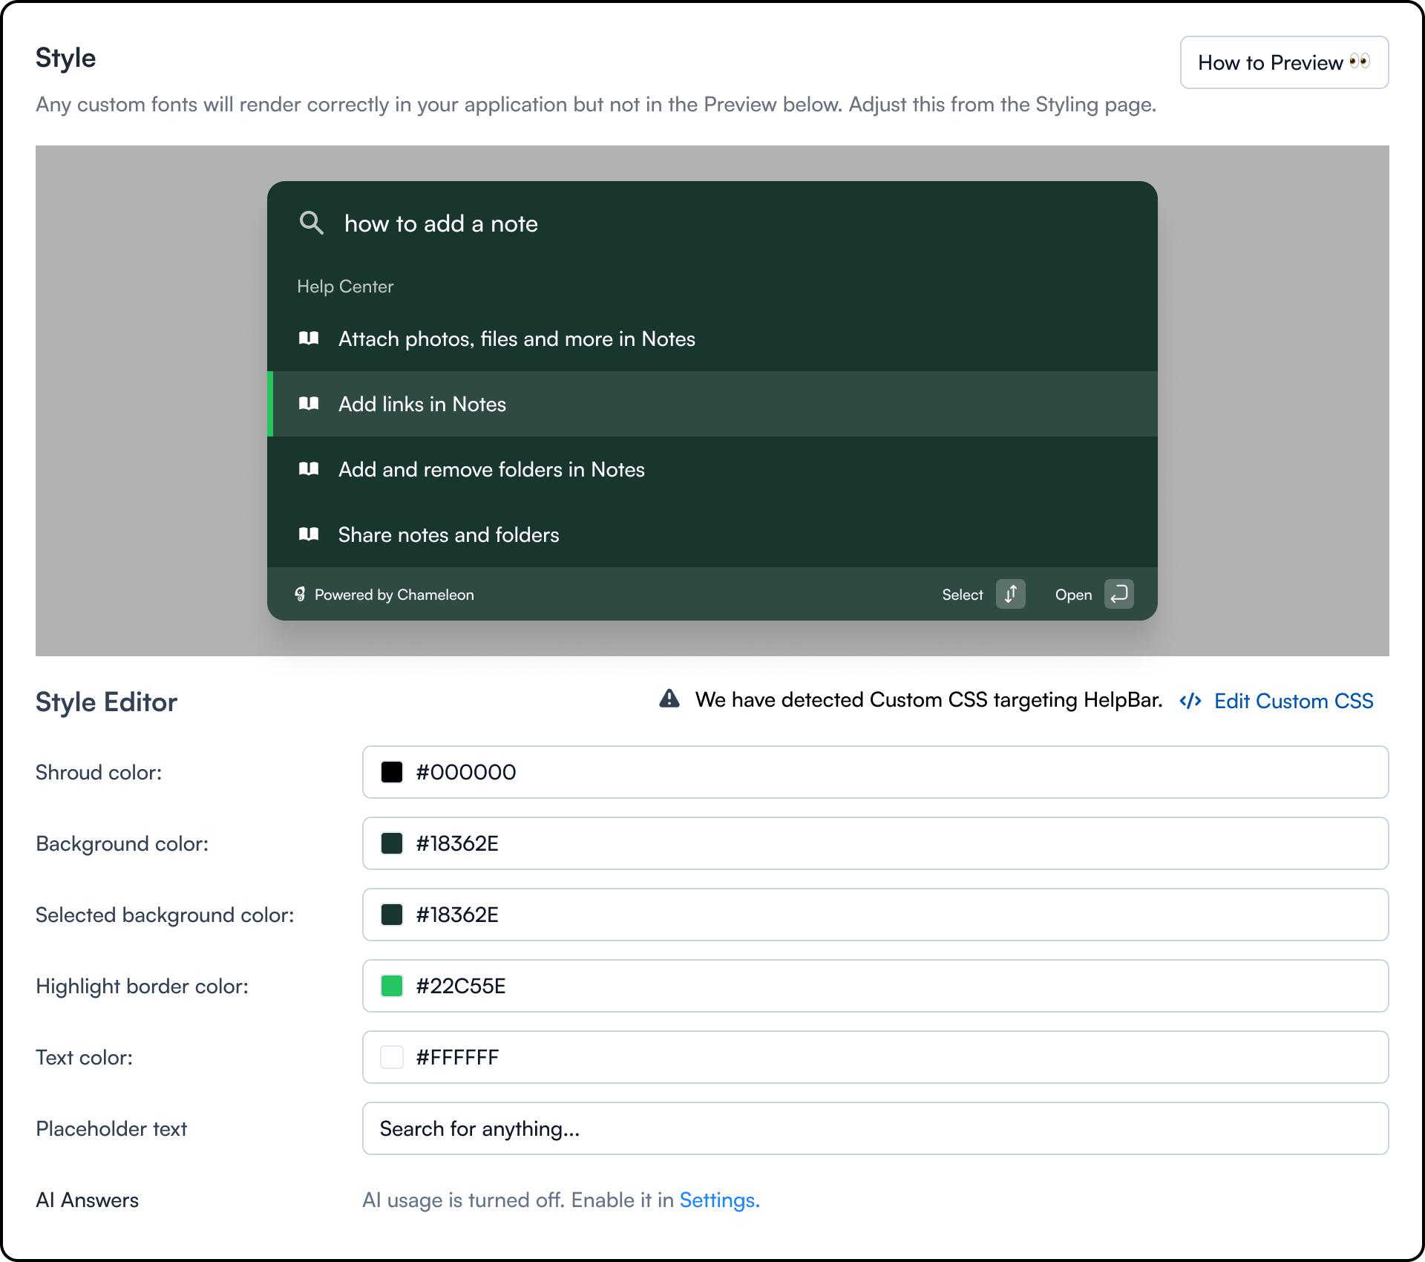Click the green Highlight border color swatch
Viewport: 1425px width, 1262px height.
[392, 986]
